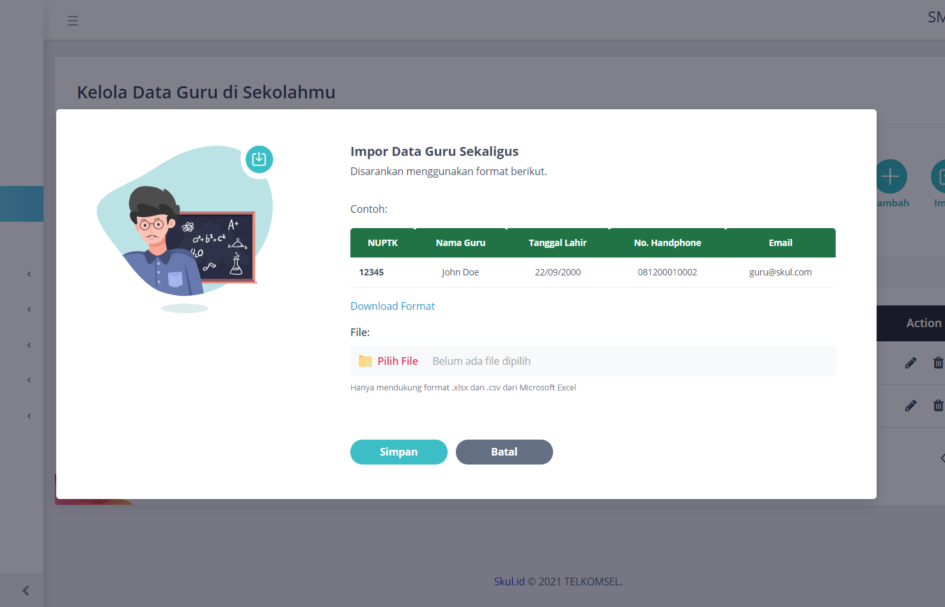The image size is (945, 607).
Task: Click the yellow folder icon beside Pilih File
Action: click(x=365, y=361)
